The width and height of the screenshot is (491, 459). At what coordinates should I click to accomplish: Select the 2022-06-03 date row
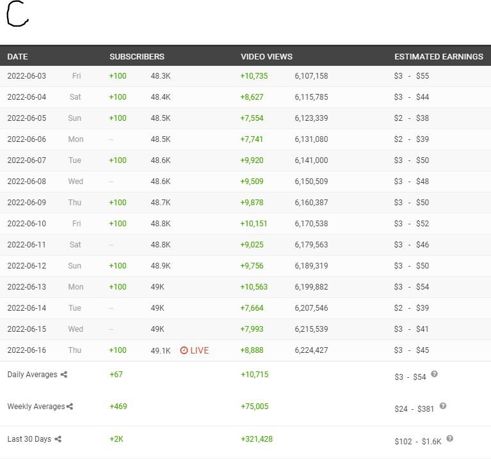coord(27,76)
